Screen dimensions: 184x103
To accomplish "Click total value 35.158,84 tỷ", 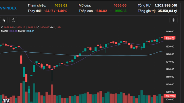I will coord(167,11).
